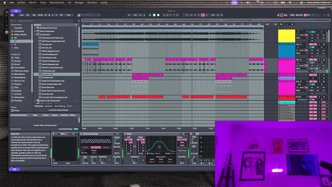Toggle the Delay Freeze infinity icon
This screenshot has height=187, width=332.
tap(143, 160)
